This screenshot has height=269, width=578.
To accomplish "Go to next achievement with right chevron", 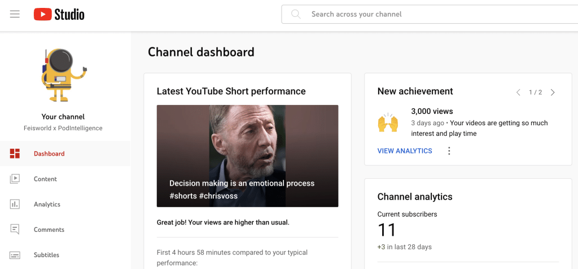I will [x=553, y=92].
